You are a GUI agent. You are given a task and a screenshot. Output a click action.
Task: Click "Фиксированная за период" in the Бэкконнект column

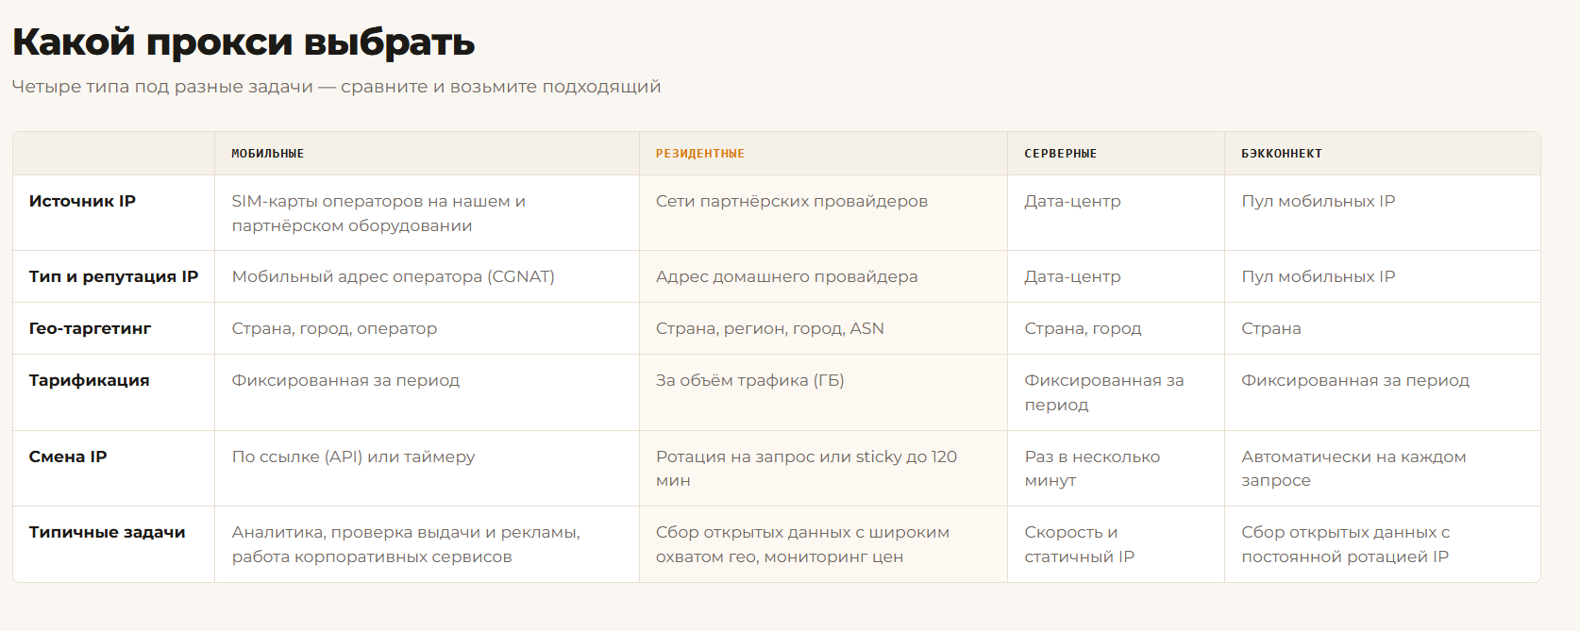click(x=1355, y=380)
